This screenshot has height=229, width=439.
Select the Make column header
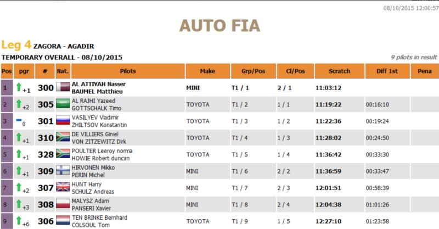[x=208, y=71]
